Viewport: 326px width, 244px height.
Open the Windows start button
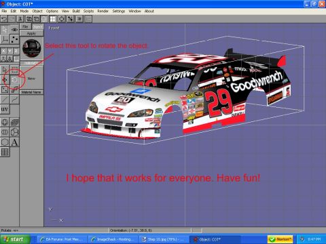pyautogui.click(x=15, y=239)
